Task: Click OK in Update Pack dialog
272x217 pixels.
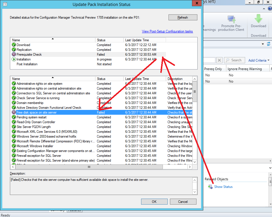Action: (x=154, y=201)
